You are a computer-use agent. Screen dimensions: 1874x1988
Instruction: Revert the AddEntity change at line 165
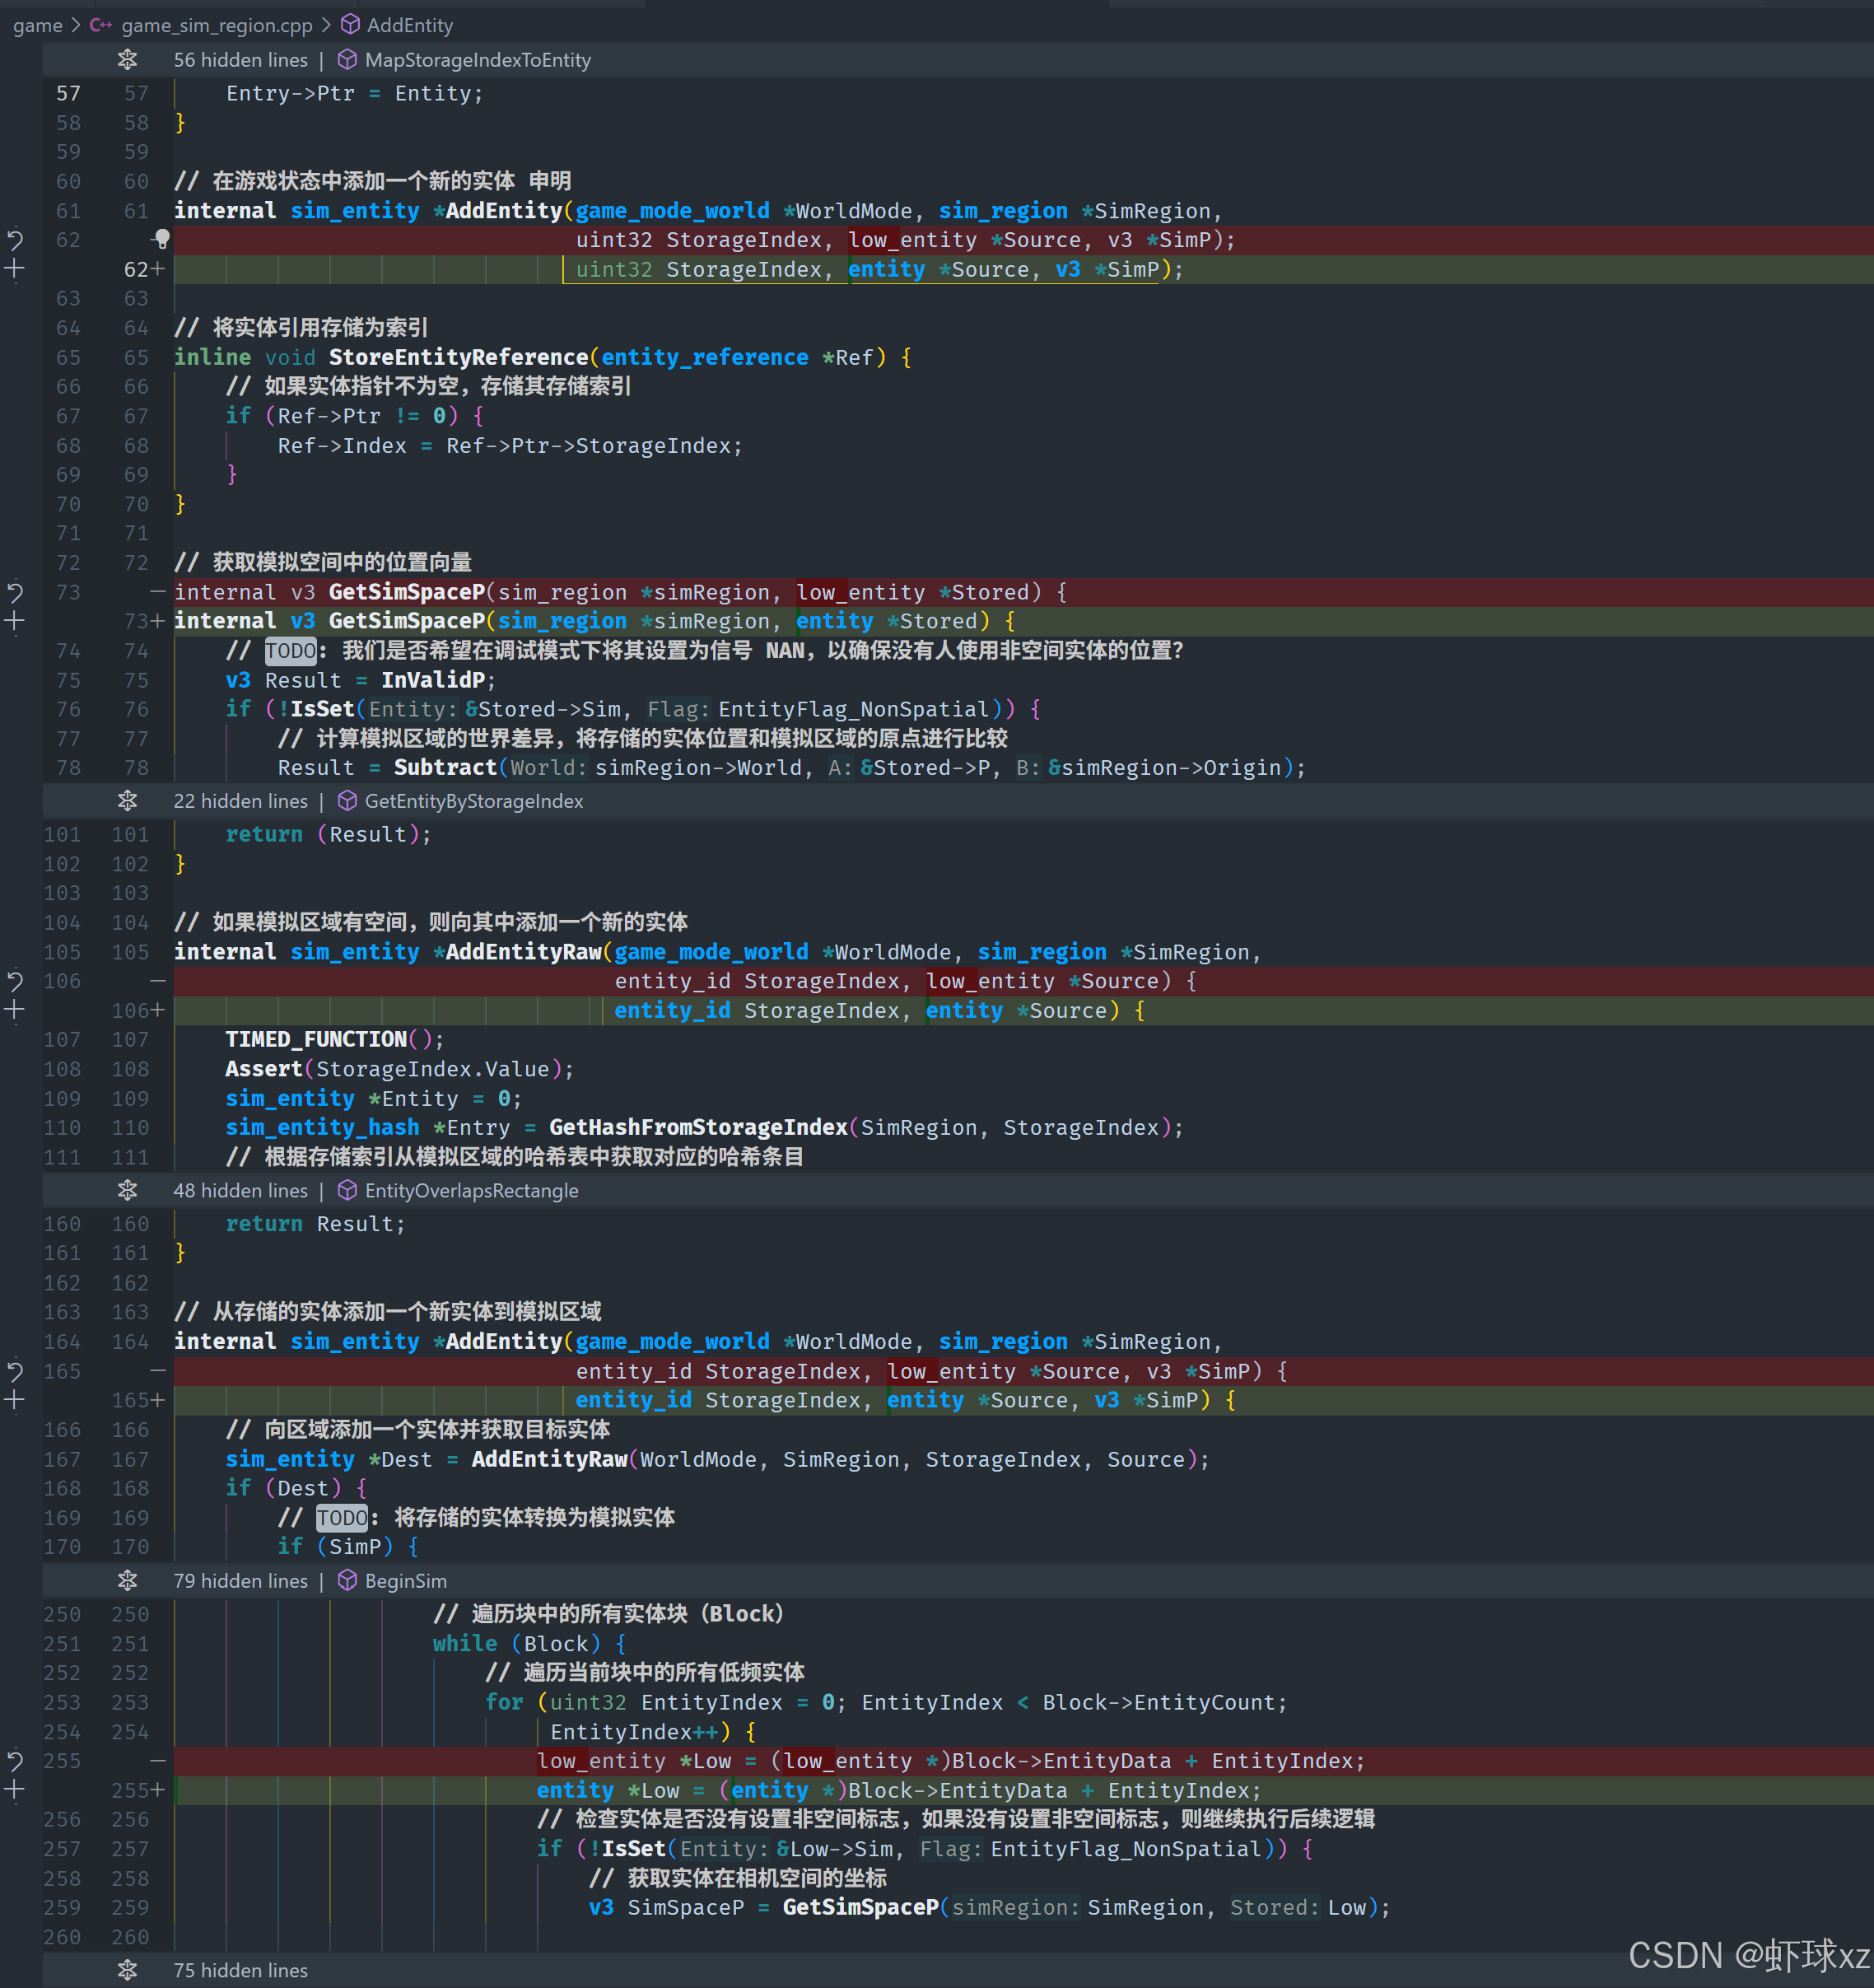[x=15, y=1370]
